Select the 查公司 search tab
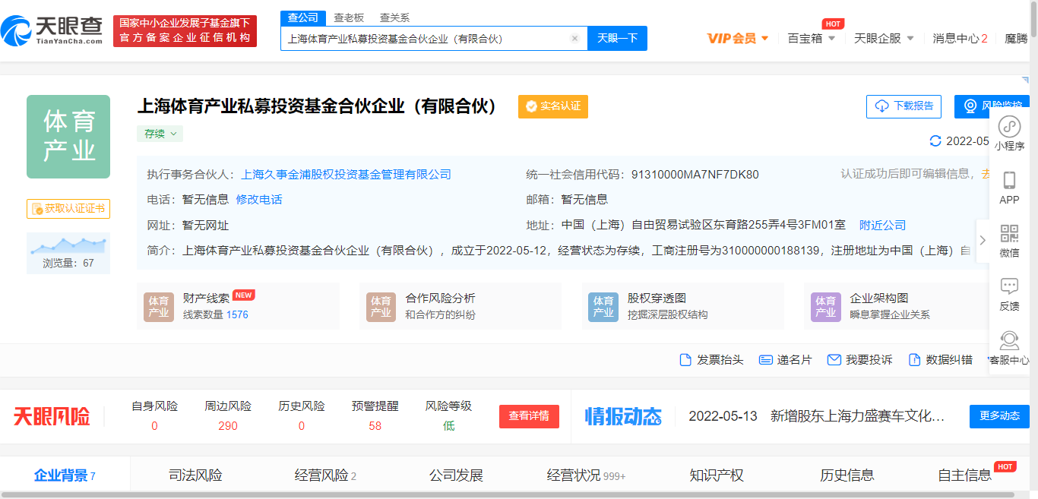Viewport: 1038px width, 499px height. pos(302,18)
